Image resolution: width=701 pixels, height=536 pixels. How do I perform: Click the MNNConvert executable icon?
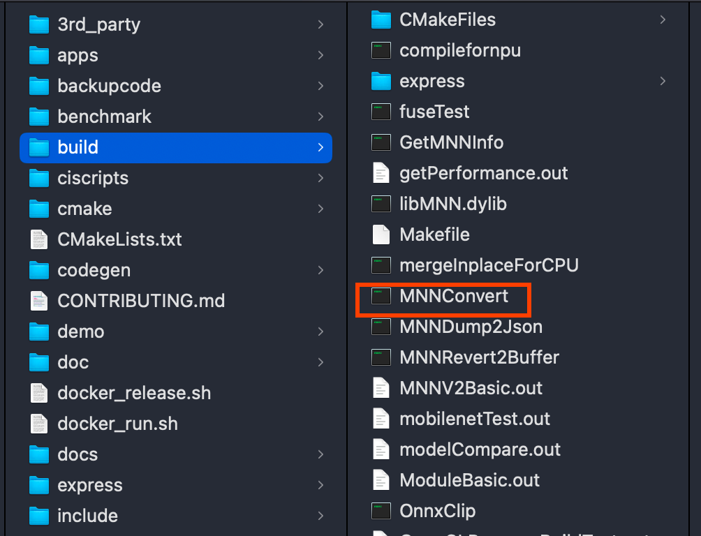coord(381,296)
